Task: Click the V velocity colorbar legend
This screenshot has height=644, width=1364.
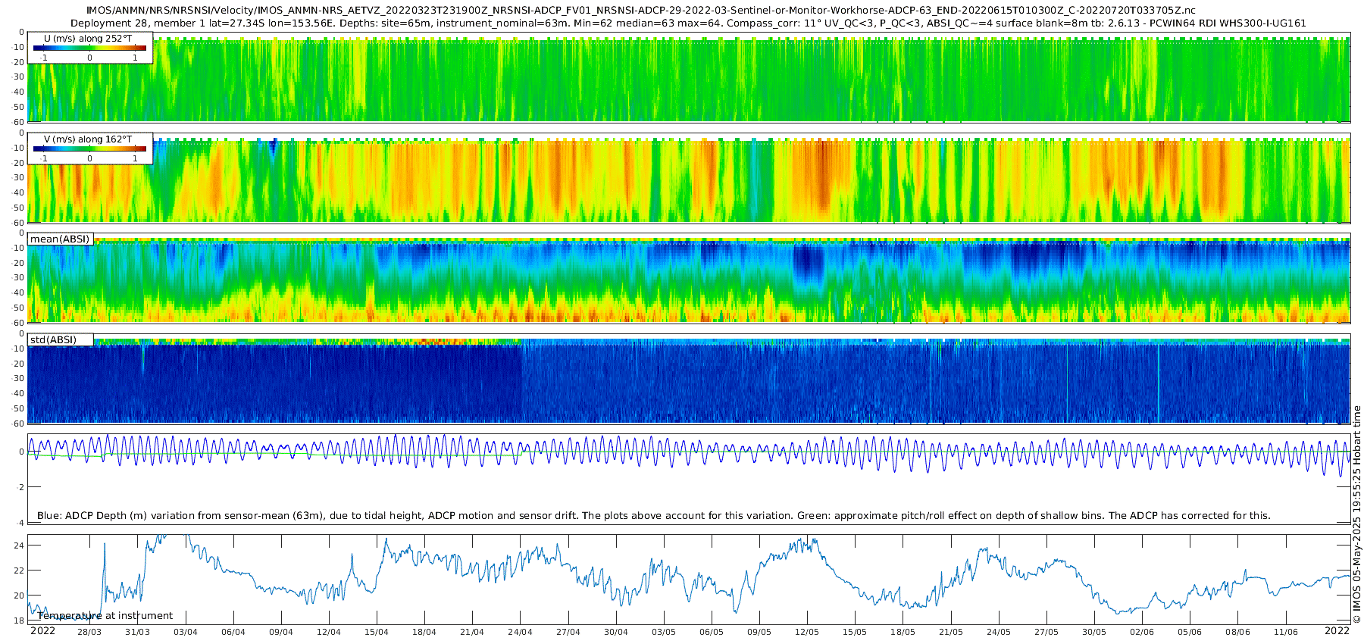Action: tap(90, 148)
